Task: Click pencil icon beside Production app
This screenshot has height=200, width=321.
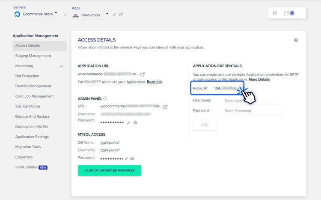Action: (114, 15)
